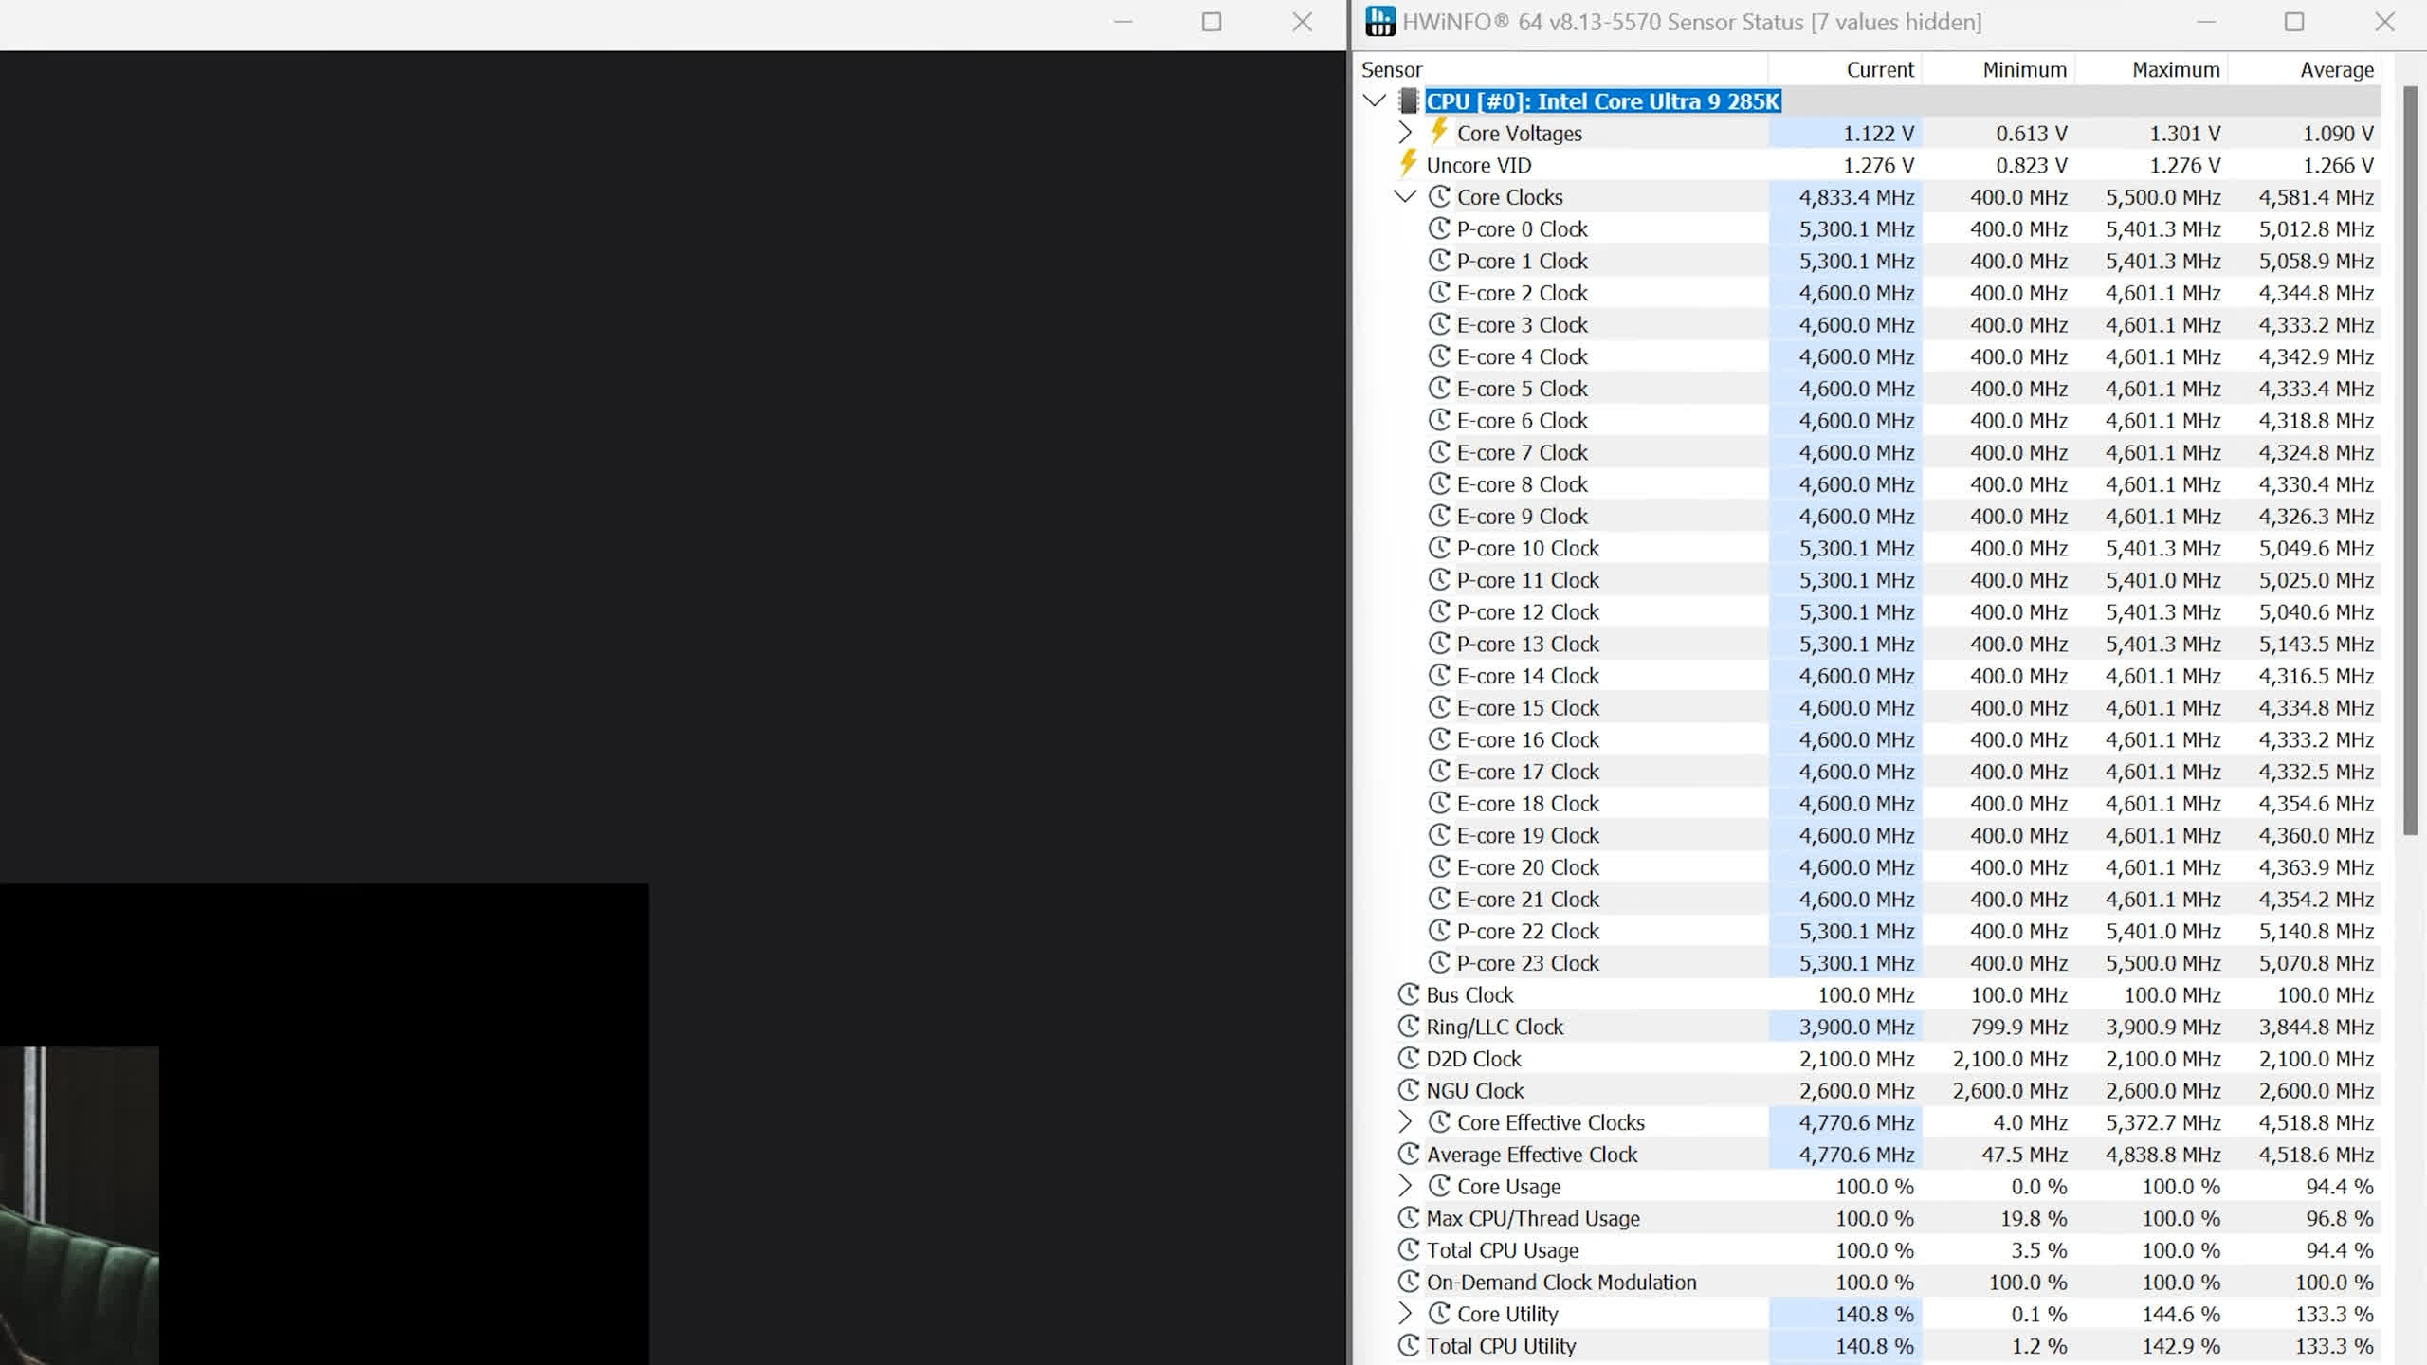
Task: Select the E-core 21 Clock row
Action: pos(1868,899)
